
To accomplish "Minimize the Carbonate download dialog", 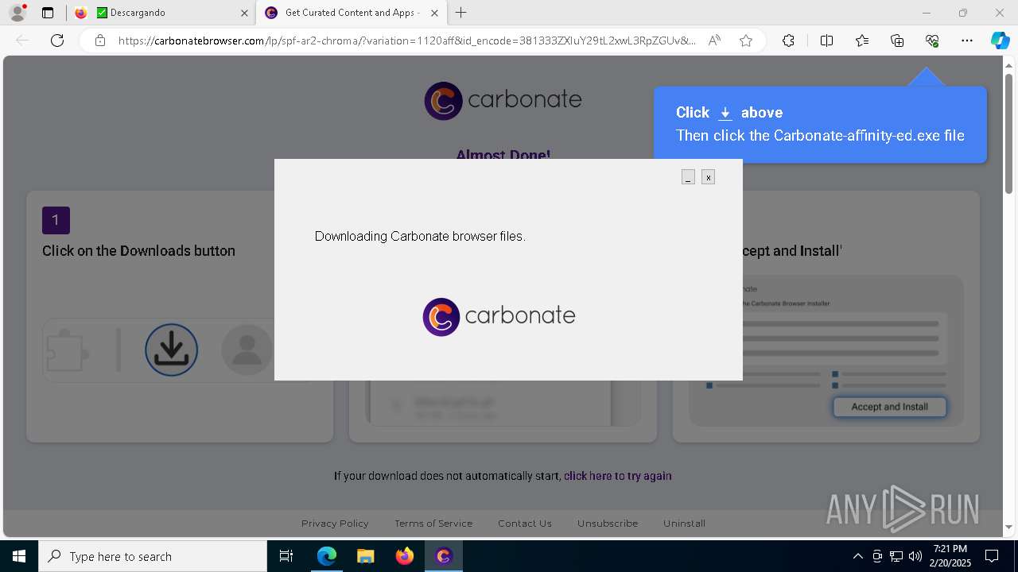I will coord(688,177).
